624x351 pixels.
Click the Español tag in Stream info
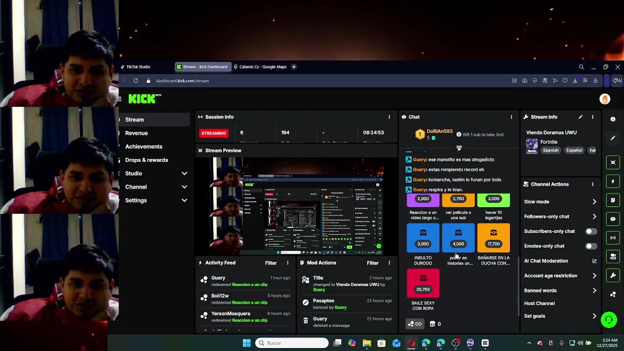574,150
